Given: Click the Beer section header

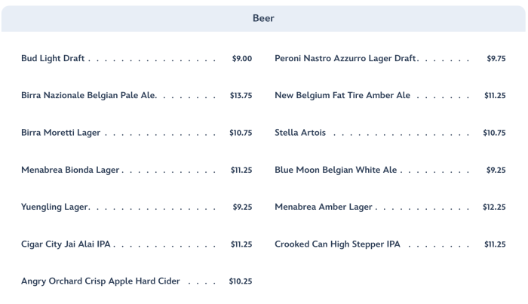Looking at the screenshot, I should point(263,19).
